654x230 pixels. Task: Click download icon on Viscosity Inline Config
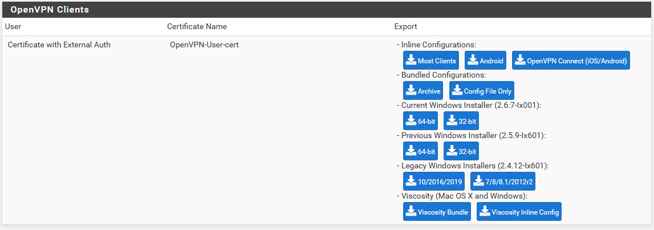point(485,212)
